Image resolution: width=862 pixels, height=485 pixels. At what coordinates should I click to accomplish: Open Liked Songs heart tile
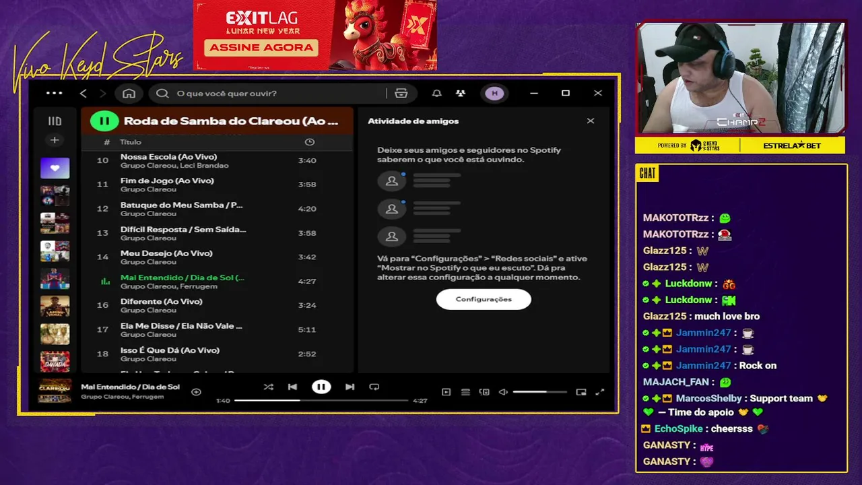click(x=55, y=168)
